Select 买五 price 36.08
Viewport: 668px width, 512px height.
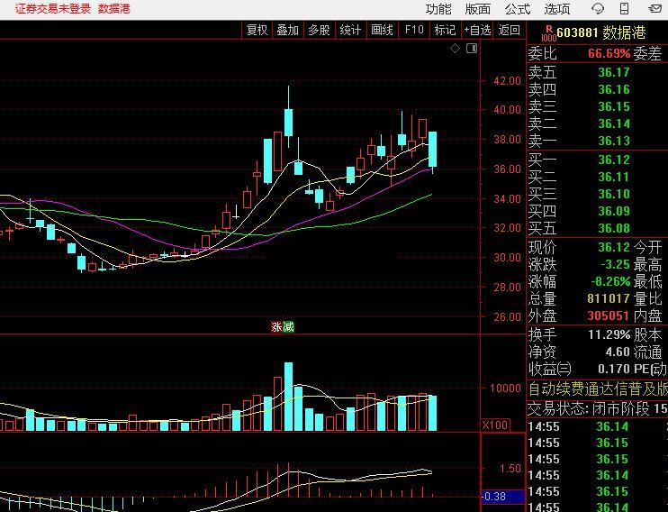pos(613,228)
